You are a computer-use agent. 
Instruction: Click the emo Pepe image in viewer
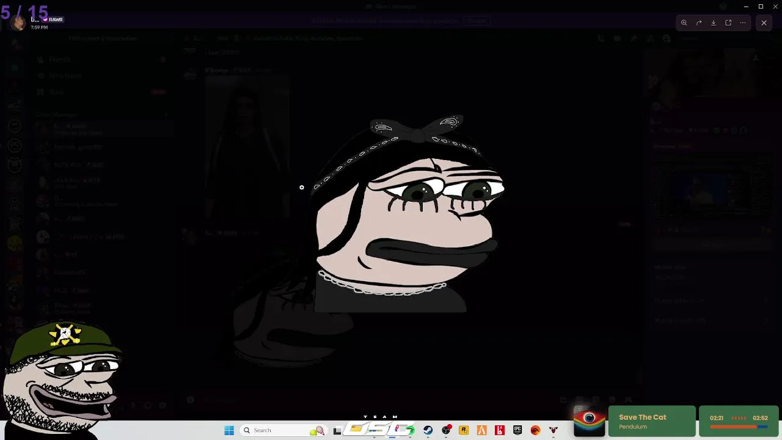(408, 214)
